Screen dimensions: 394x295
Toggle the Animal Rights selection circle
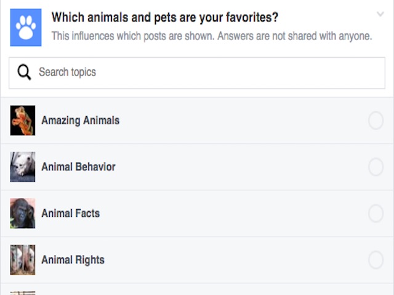(x=376, y=260)
